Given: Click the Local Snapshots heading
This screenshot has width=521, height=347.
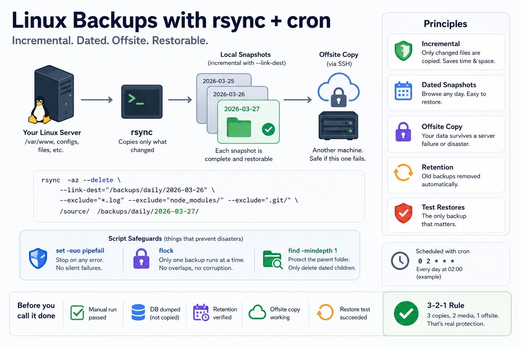Looking at the screenshot, I should [x=246, y=55].
